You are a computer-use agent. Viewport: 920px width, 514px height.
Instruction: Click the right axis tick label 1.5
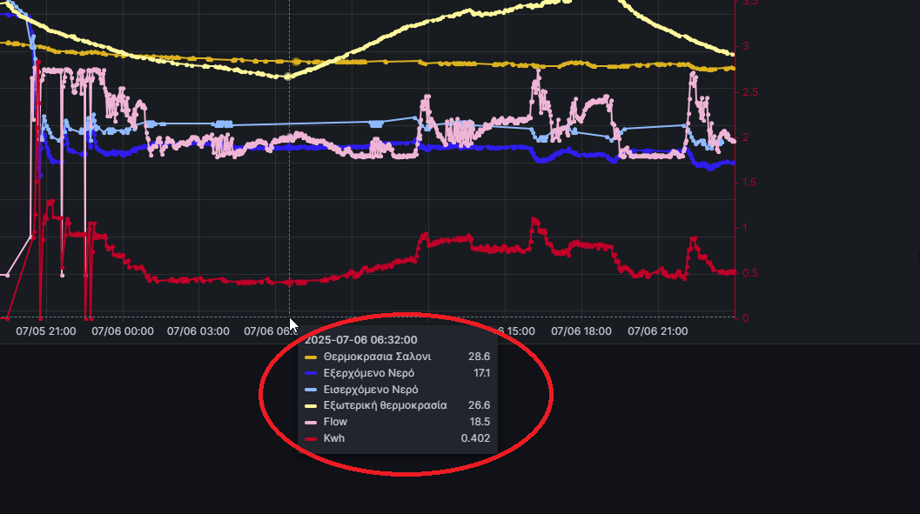[x=749, y=183]
